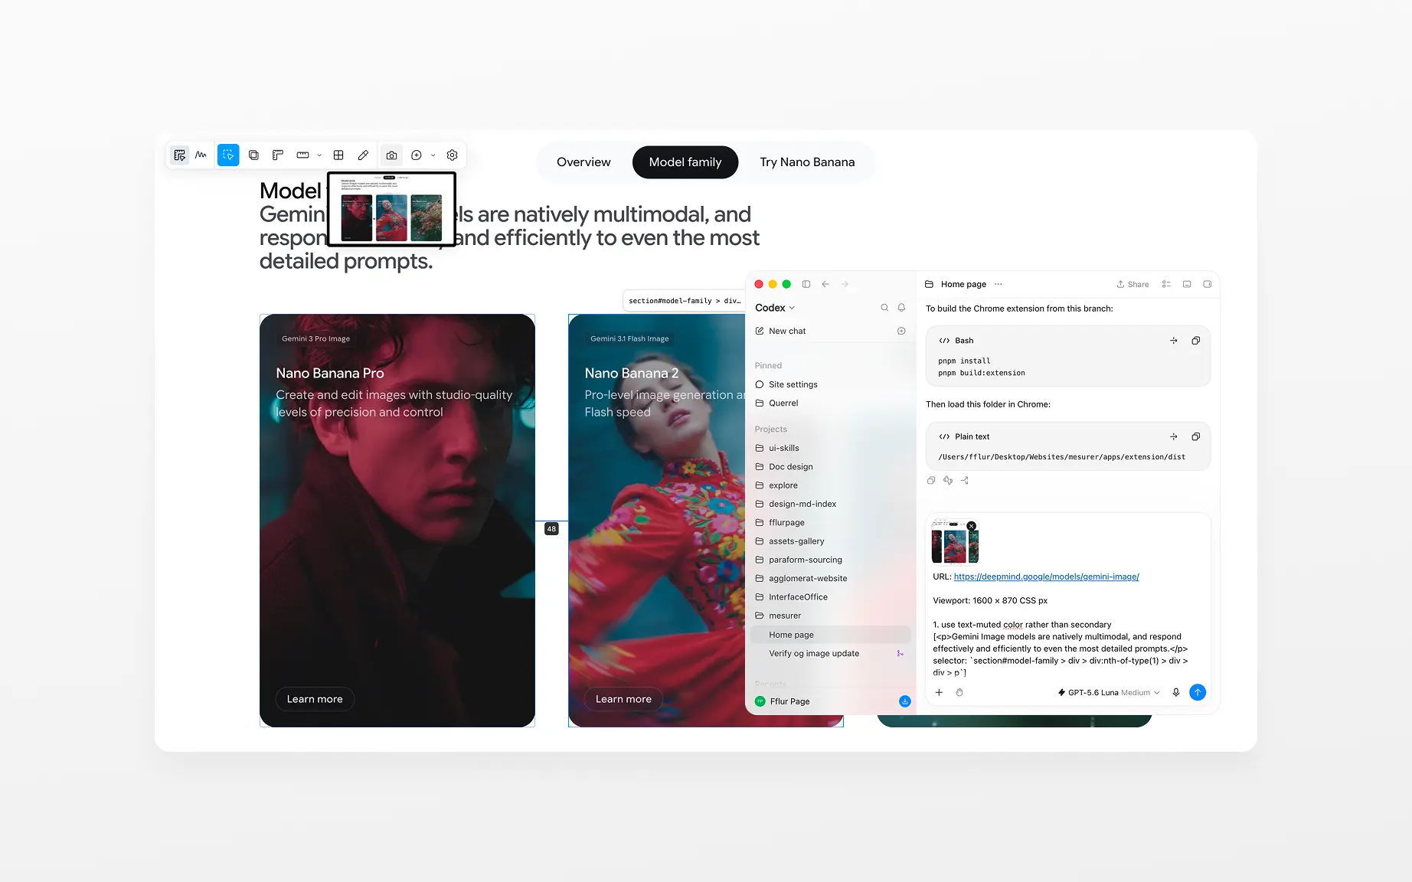Click the thumbs feedback icon under response
This screenshot has width=1412, height=882.
pos(948,480)
